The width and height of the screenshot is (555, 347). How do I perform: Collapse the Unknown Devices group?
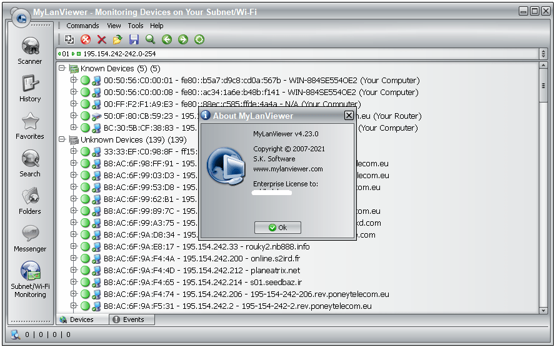tap(62, 139)
